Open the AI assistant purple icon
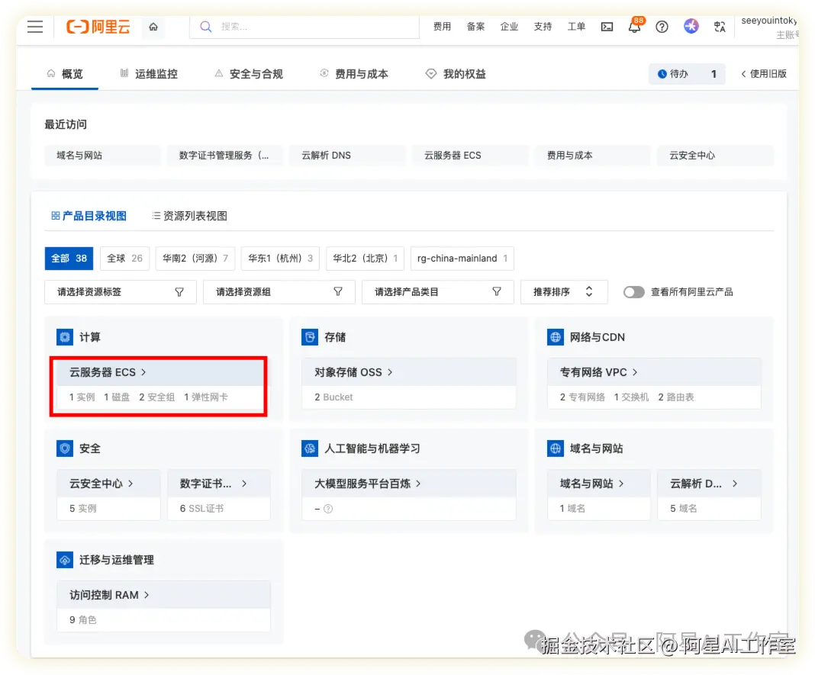 pyautogui.click(x=691, y=26)
